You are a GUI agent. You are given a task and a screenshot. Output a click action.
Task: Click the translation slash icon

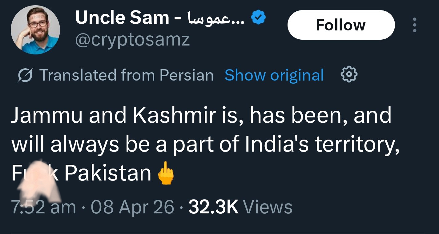[25, 75]
